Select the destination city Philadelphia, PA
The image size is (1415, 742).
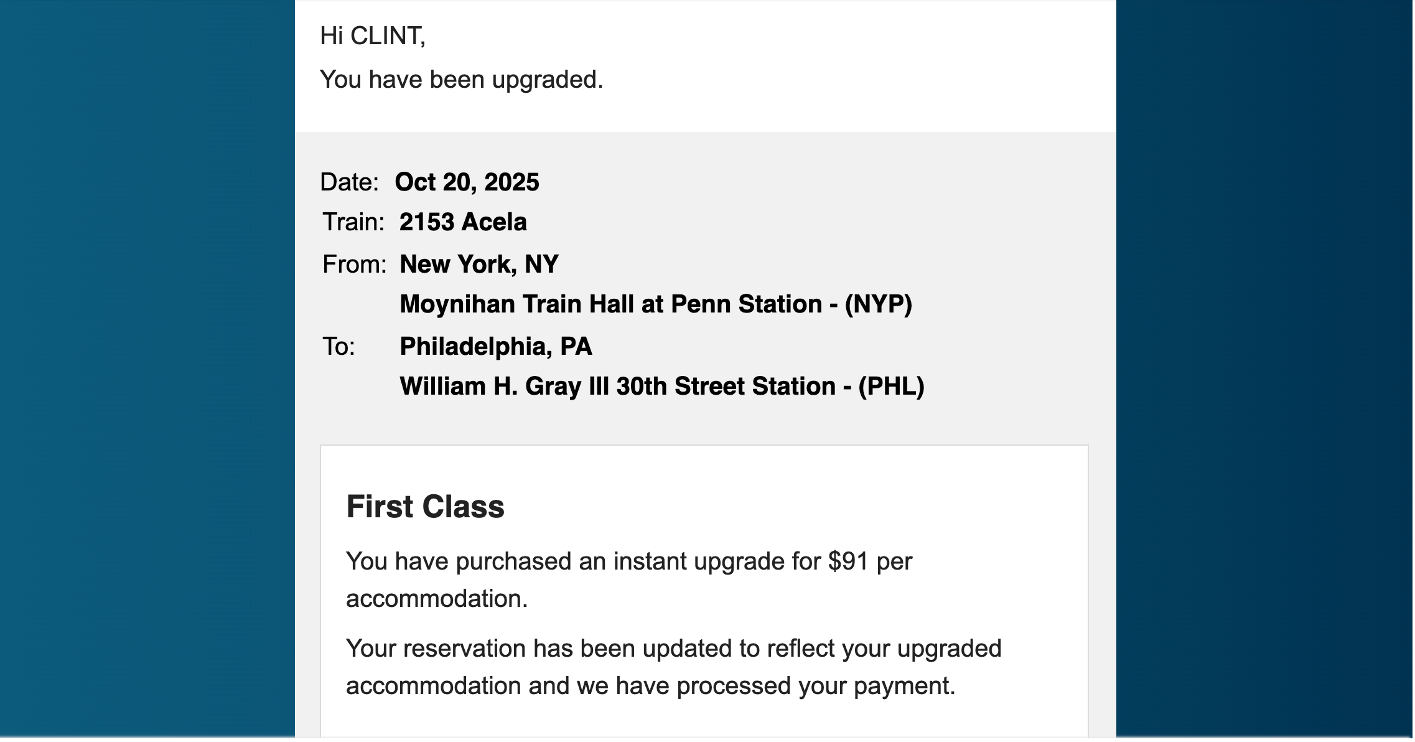coord(495,347)
